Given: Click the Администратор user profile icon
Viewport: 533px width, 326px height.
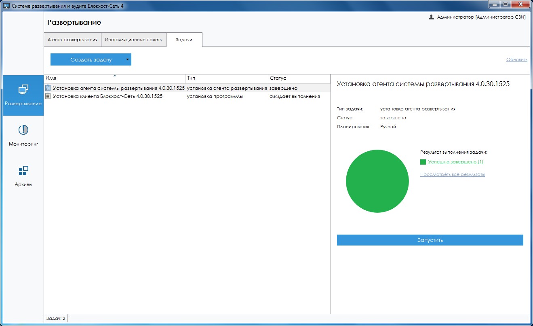Looking at the screenshot, I should (431, 17).
